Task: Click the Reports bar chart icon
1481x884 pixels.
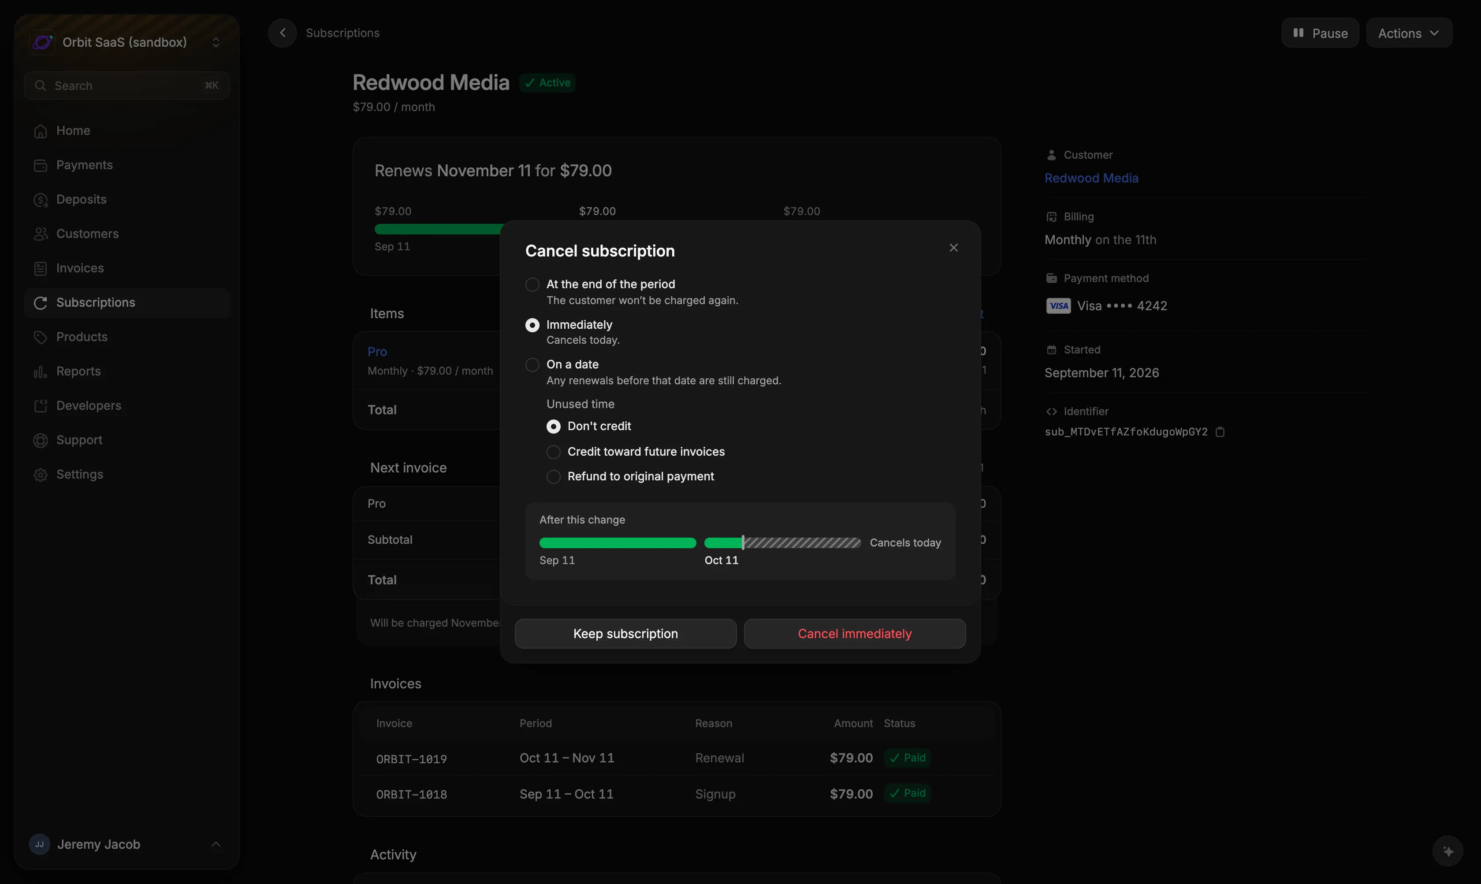Action: coord(41,371)
